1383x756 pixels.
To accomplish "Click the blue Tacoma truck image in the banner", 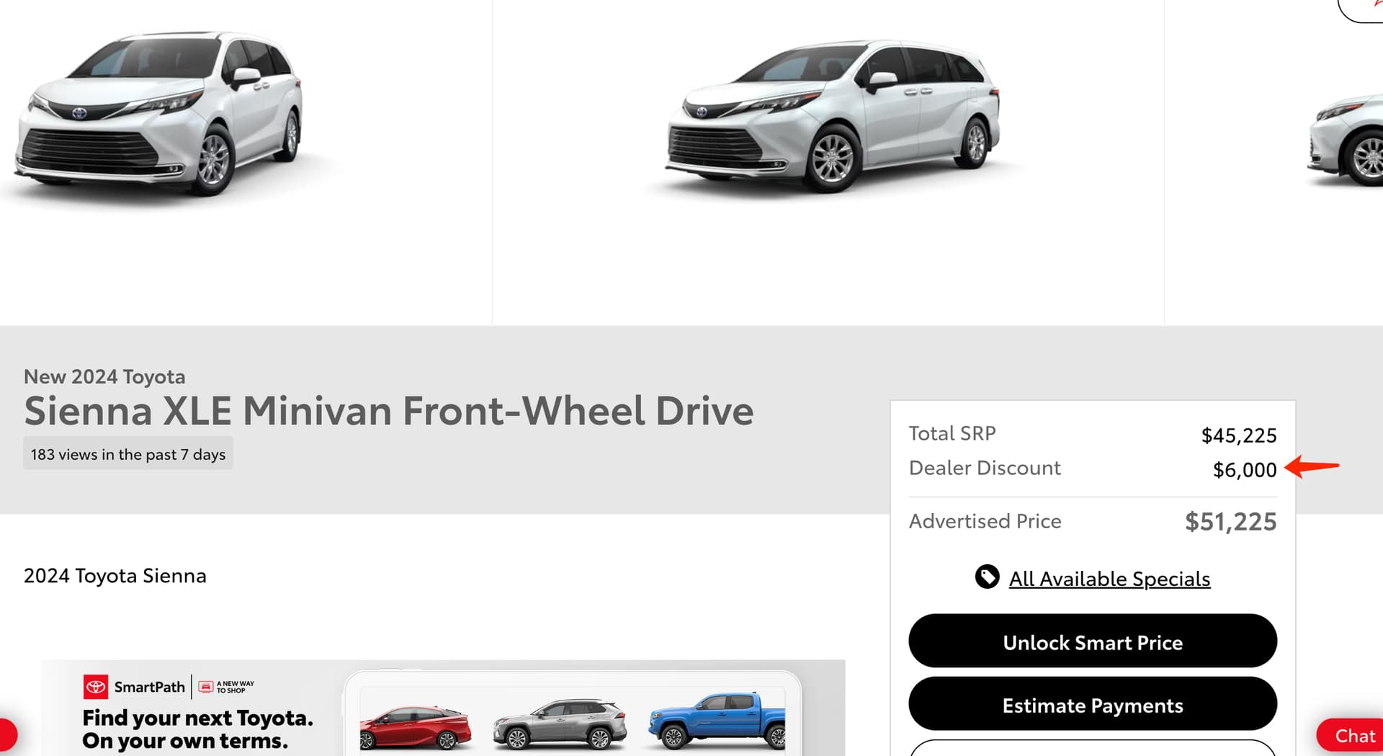I will point(717,721).
